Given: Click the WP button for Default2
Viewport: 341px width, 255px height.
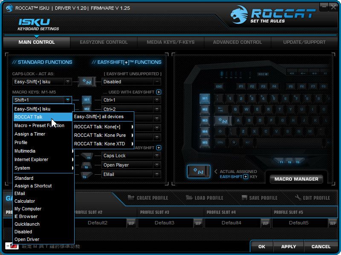Looking at the screenshot, I should click(x=131, y=223).
